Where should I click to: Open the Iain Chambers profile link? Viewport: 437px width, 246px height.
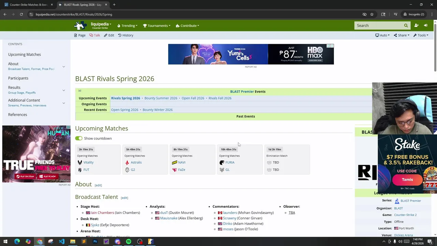[102, 213]
